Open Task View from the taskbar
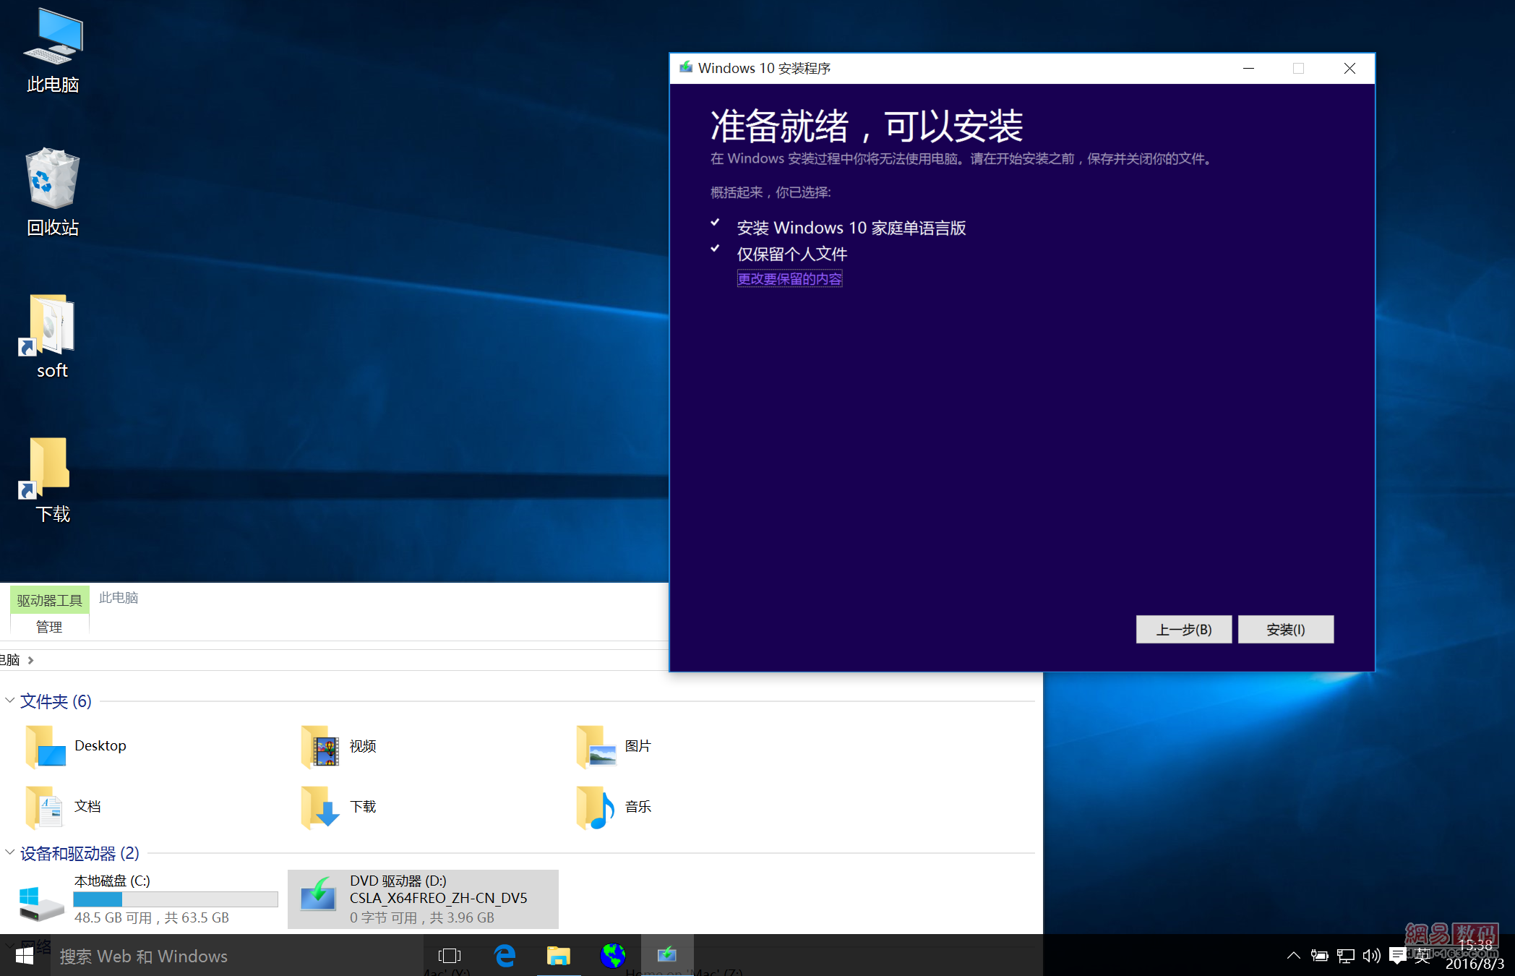 [x=450, y=956]
